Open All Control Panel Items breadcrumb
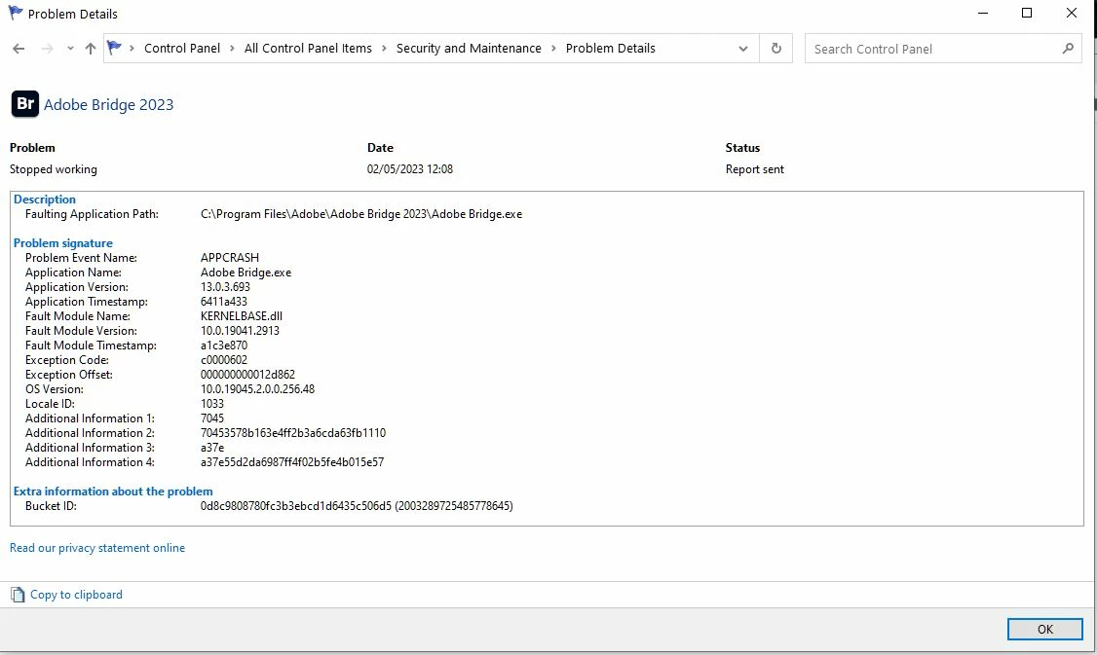The image size is (1097, 655). 308,49
